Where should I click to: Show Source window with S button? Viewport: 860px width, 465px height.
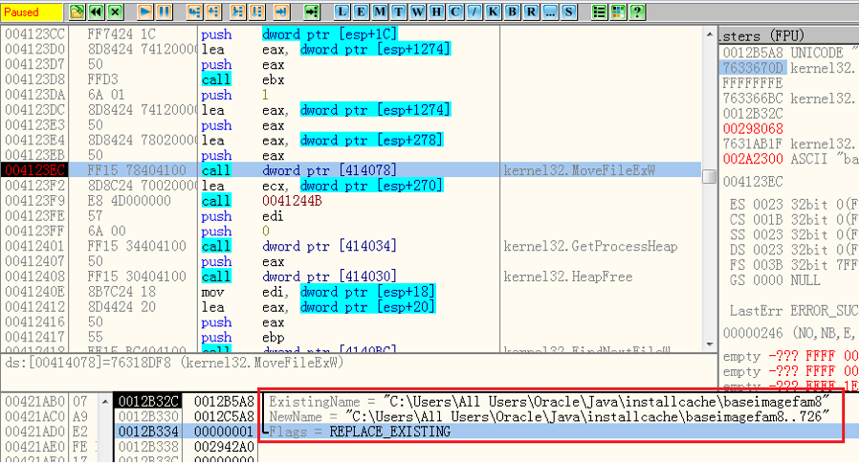(569, 11)
